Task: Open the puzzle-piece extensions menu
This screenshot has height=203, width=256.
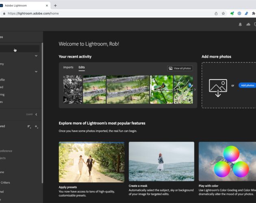Action: point(254,13)
